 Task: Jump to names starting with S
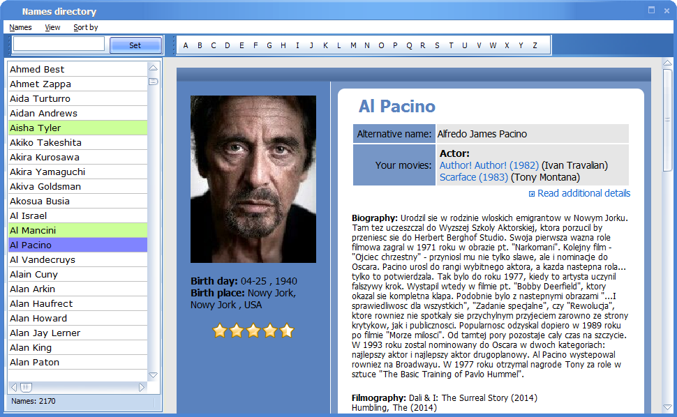coord(437,45)
